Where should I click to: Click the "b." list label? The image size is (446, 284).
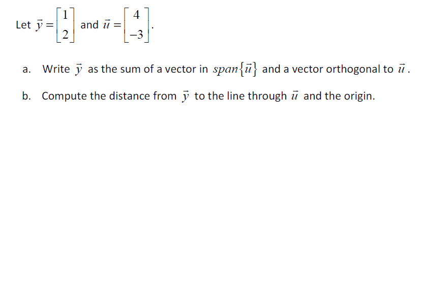point(26,96)
